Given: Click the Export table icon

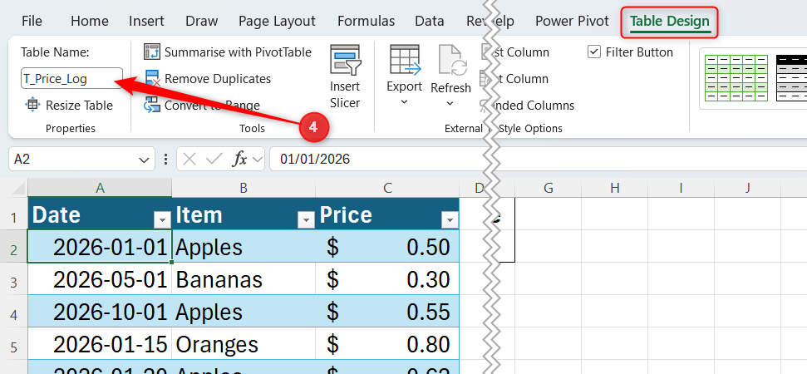Looking at the screenshot, I should click(x=405, y=60).
